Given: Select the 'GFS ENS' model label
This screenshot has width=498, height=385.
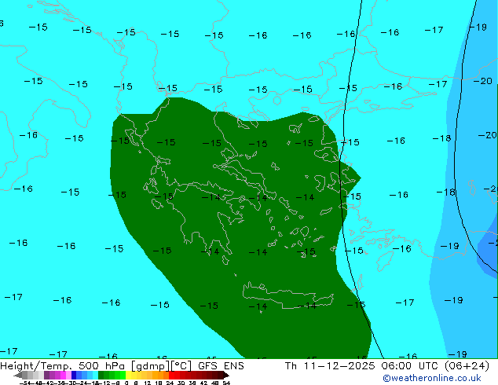Looking at the screenshot, I should pos(221,366).
